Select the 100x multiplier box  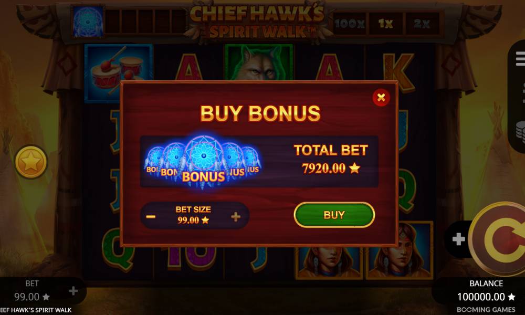(x=349, y=24)
